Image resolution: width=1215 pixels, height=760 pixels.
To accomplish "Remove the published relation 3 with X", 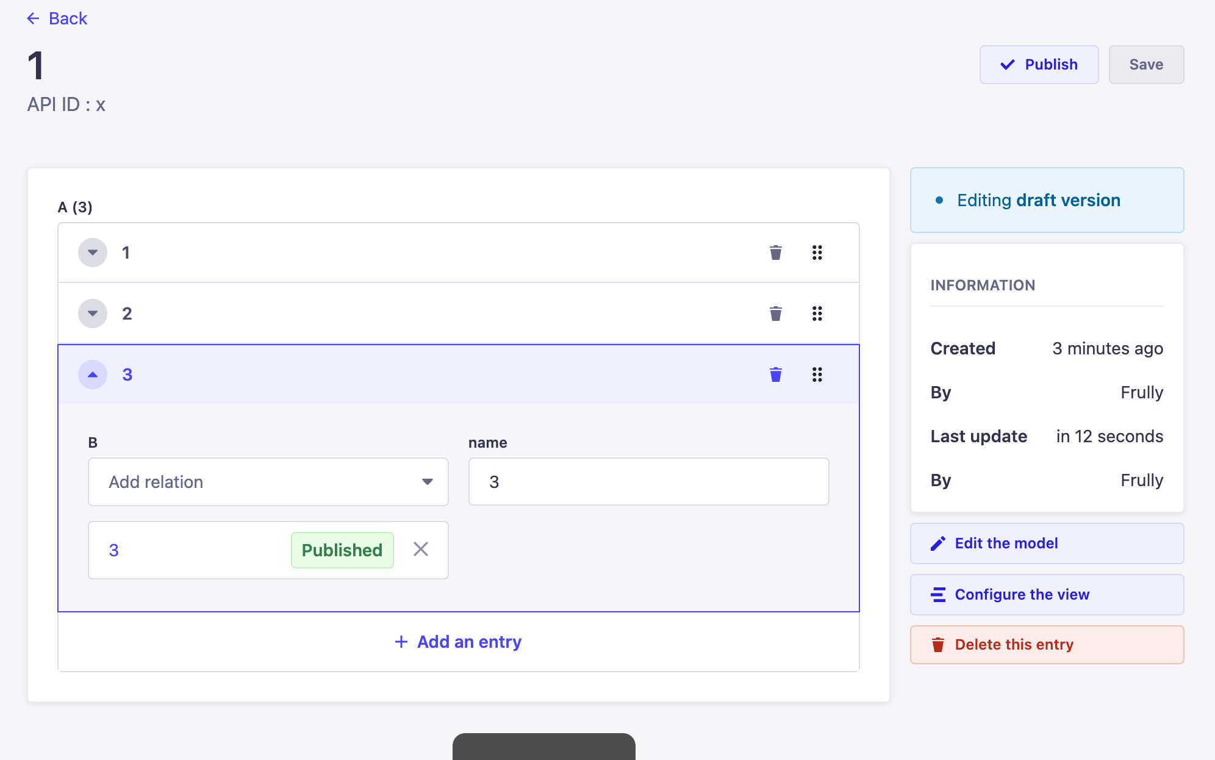I will tap(421, 550).
